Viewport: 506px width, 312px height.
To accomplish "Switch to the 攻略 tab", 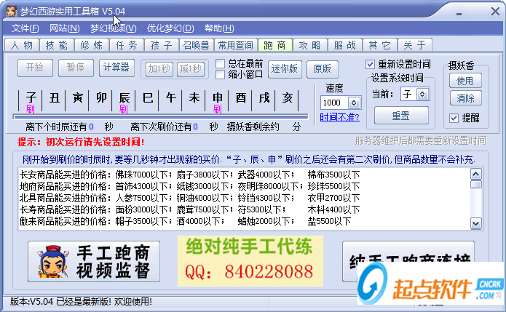I will tap(310, 45).
